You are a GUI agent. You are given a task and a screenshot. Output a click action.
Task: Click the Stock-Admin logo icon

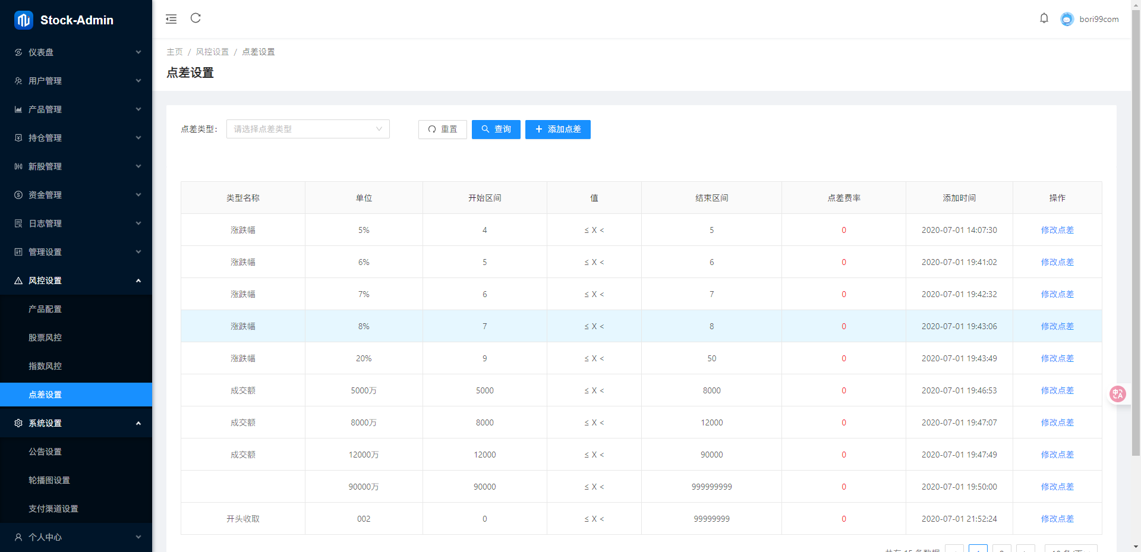point(23,20)
